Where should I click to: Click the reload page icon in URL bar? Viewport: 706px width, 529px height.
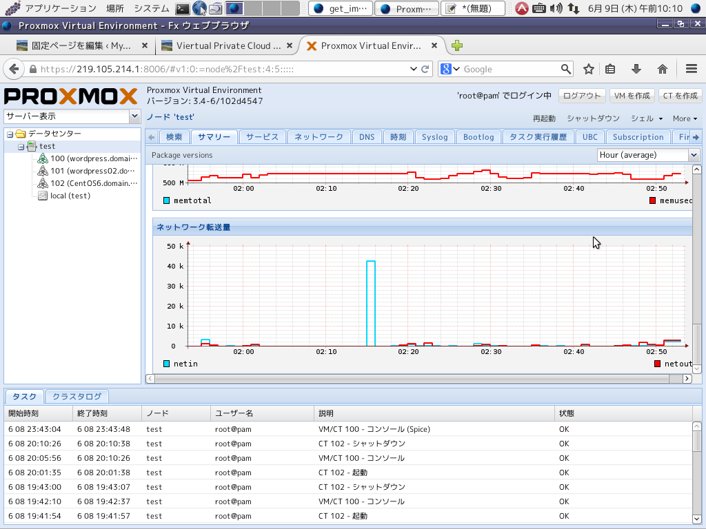pos(425,69)
